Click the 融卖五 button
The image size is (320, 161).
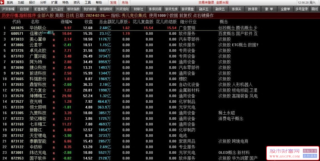pyautogui.click(x=220, y=9)
